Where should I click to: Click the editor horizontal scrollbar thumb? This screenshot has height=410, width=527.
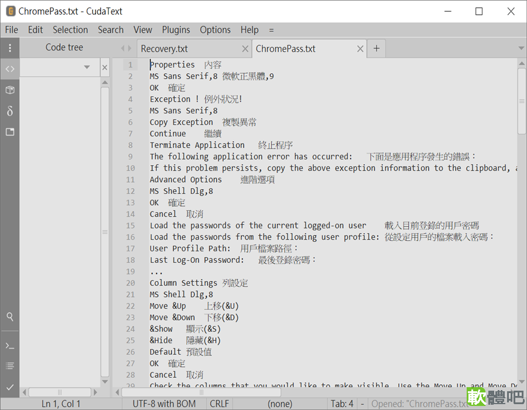[201, 392]
